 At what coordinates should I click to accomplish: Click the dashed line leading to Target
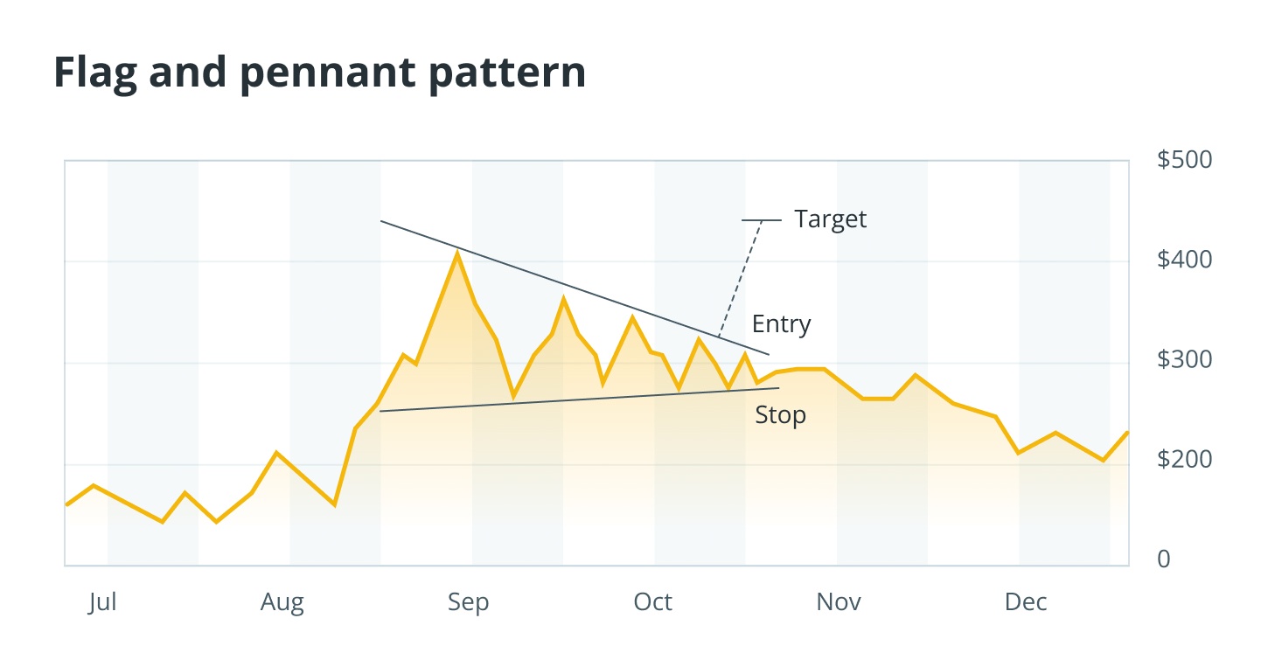(x=740, y=278)
